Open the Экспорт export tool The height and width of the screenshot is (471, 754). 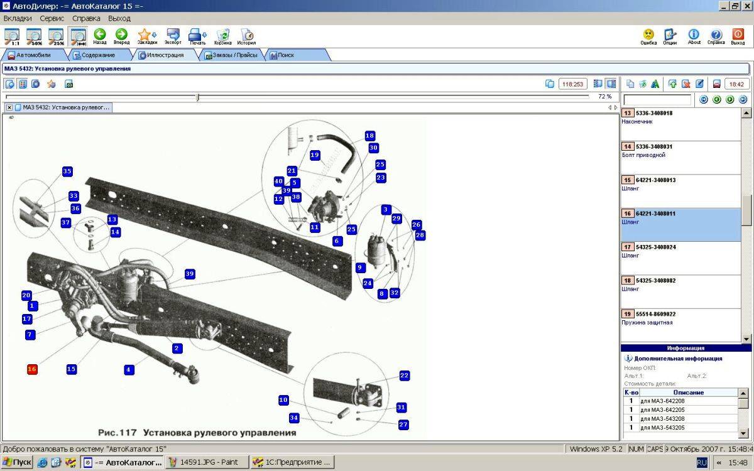coord(173,37)
